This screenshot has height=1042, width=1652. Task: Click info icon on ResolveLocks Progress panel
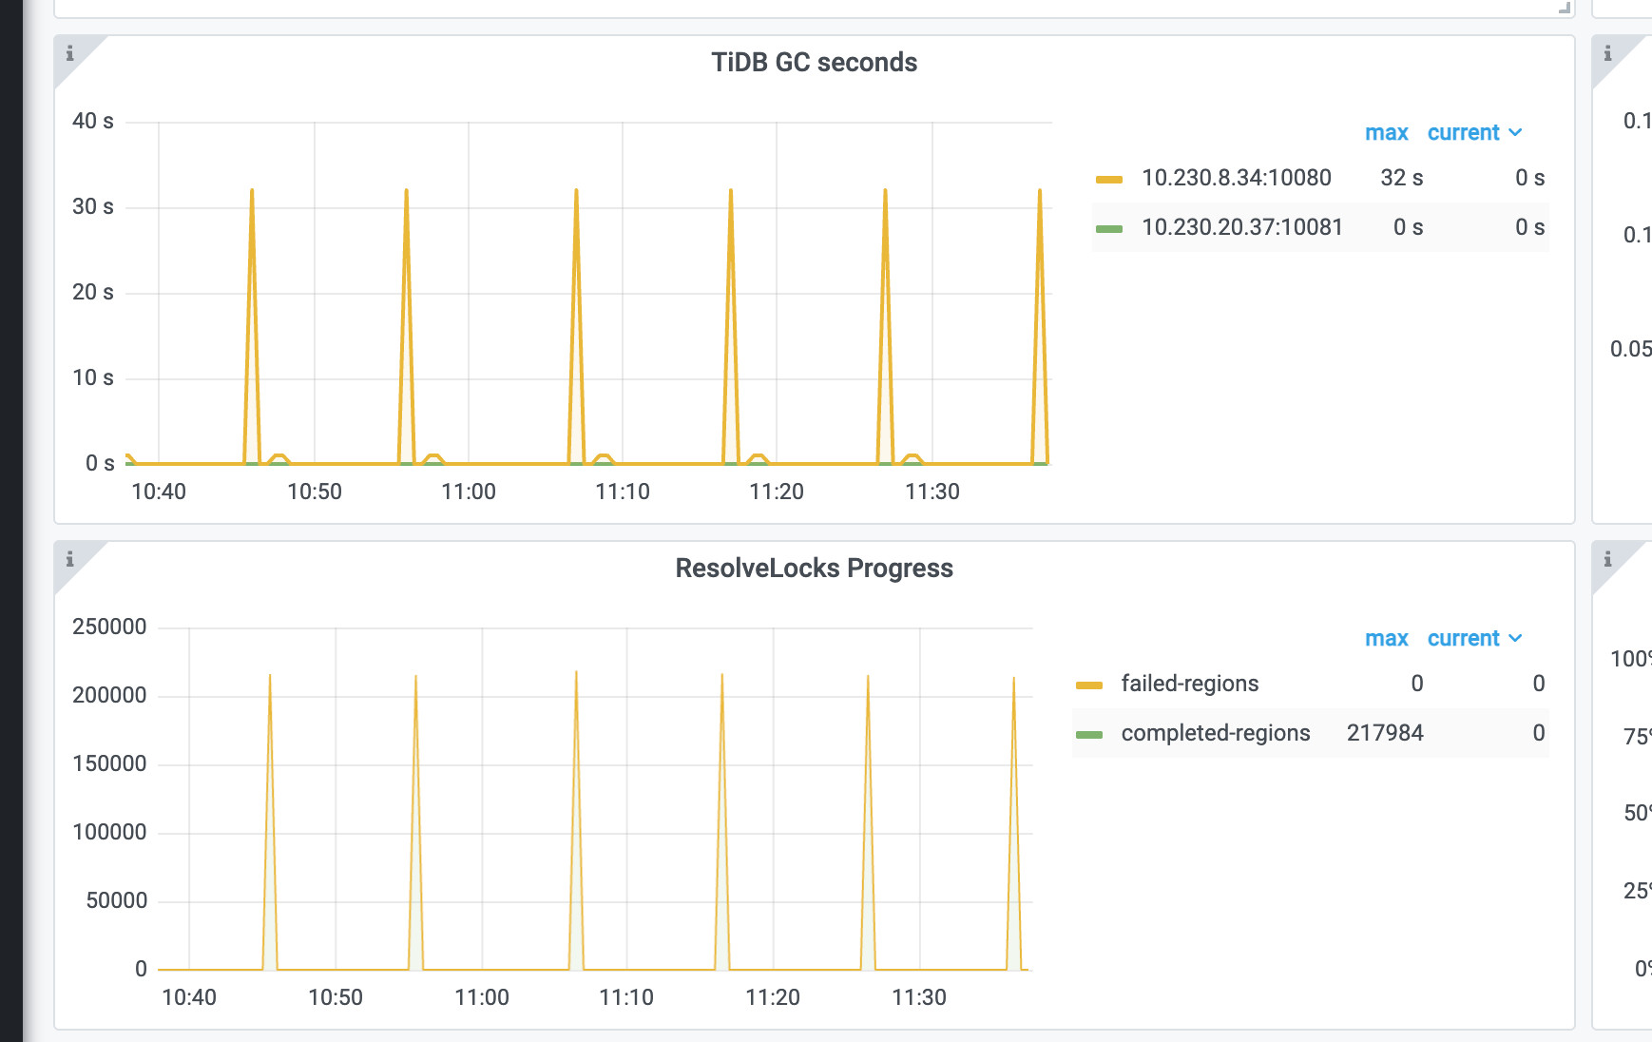(x=69, y=559)
